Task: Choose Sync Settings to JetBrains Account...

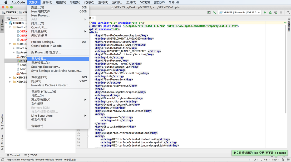Action: tap(58, 71)
